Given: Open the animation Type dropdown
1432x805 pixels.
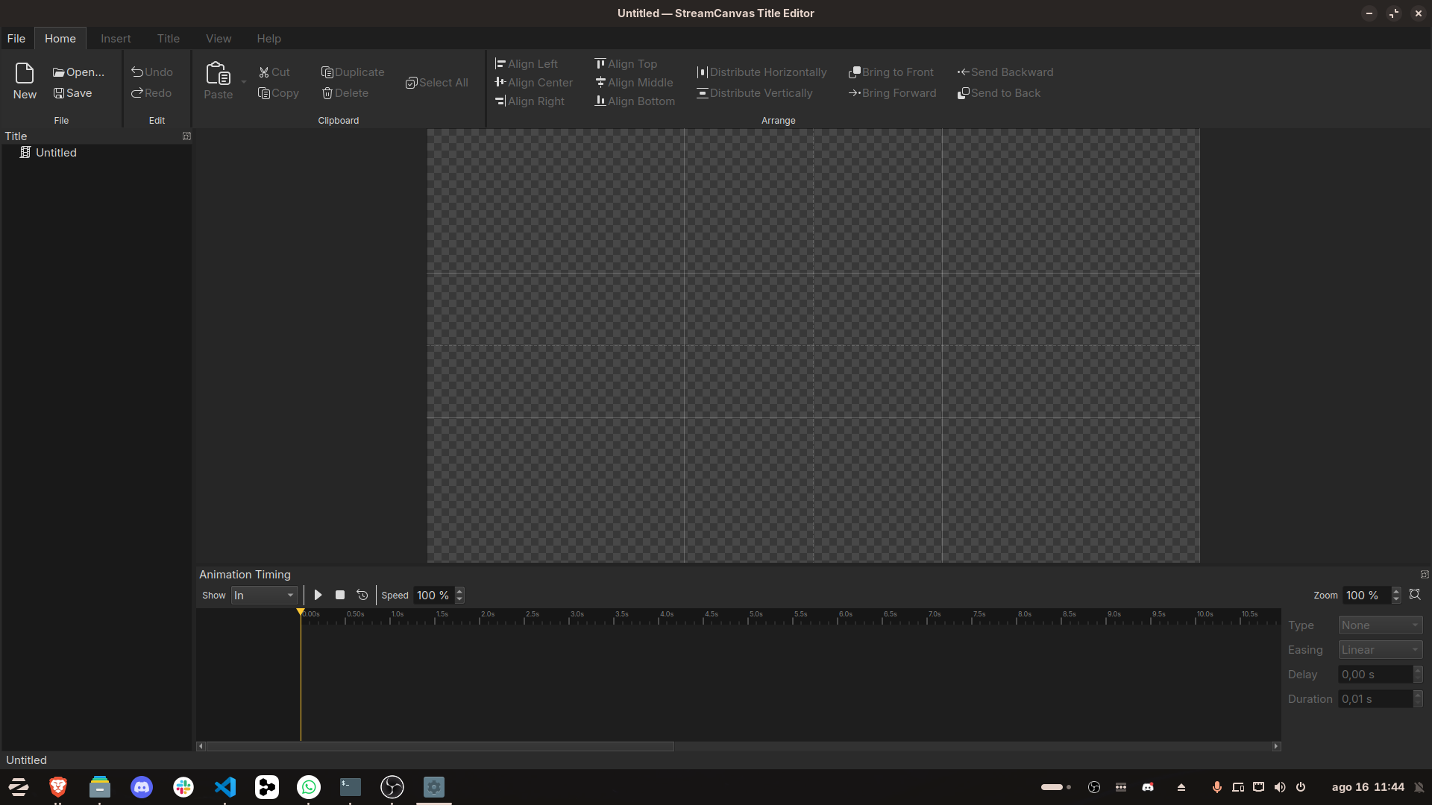Looking at the screenshot, I should tap(1381, 625).
